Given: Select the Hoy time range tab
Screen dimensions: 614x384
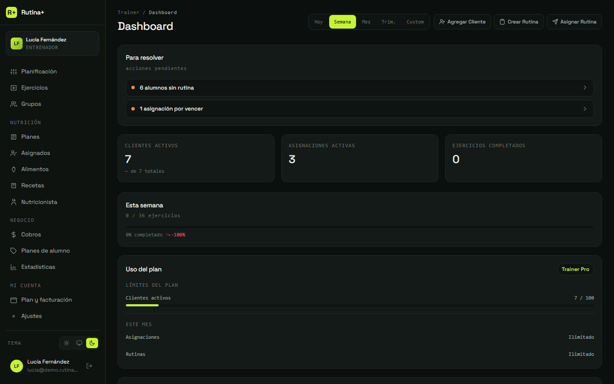Looking at the screenshot, I should click(319, 22).
